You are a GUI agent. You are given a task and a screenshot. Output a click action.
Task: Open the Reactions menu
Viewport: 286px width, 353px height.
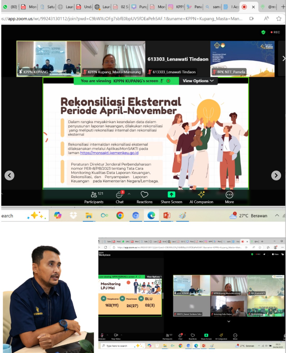click(144, 197)
